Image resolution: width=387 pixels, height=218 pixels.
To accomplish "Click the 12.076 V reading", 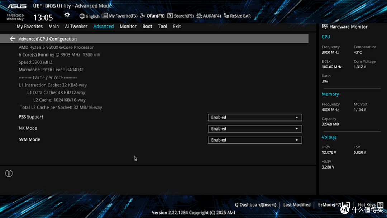I will point(329,153).
